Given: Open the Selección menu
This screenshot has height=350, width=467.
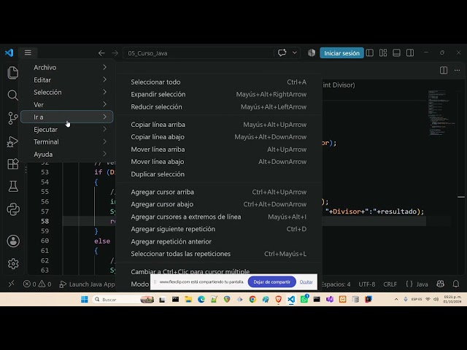Looking at the screenshot, I should [66, 93].
